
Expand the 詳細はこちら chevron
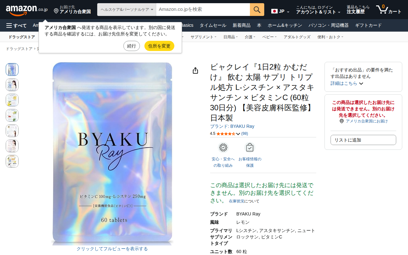361,84
